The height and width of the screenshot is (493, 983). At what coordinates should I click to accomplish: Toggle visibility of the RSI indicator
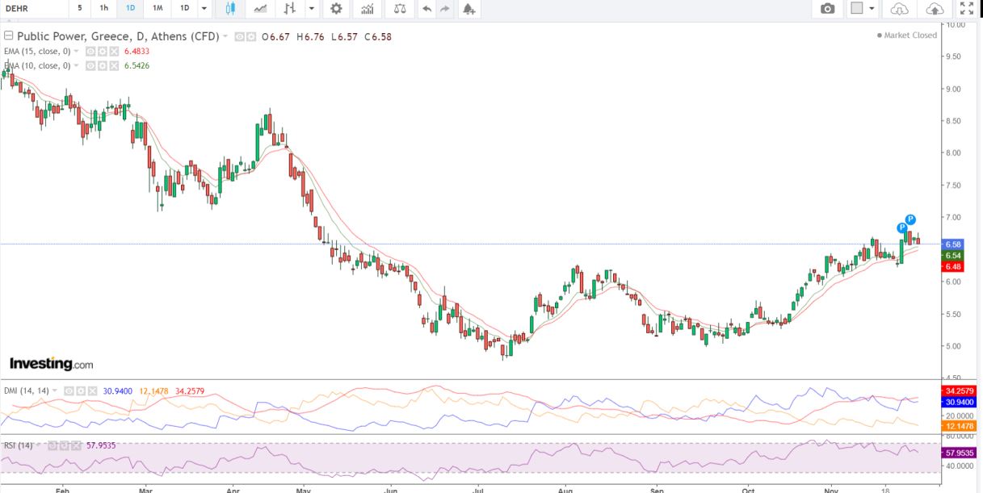coord(52,444)
